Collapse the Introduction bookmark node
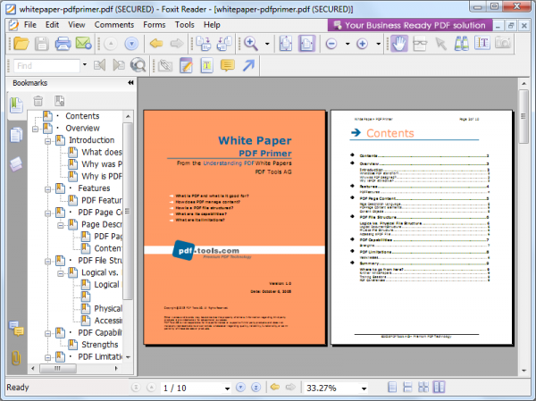The width and height of the screenshot is (536, 401). pos(48,141)
